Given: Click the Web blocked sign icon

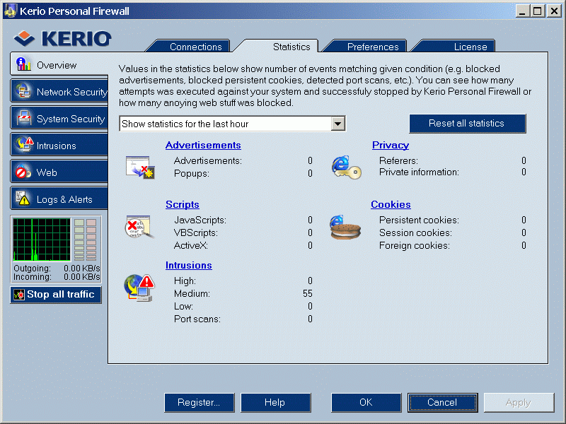Looking at the screenshot, I should point(23,172).
